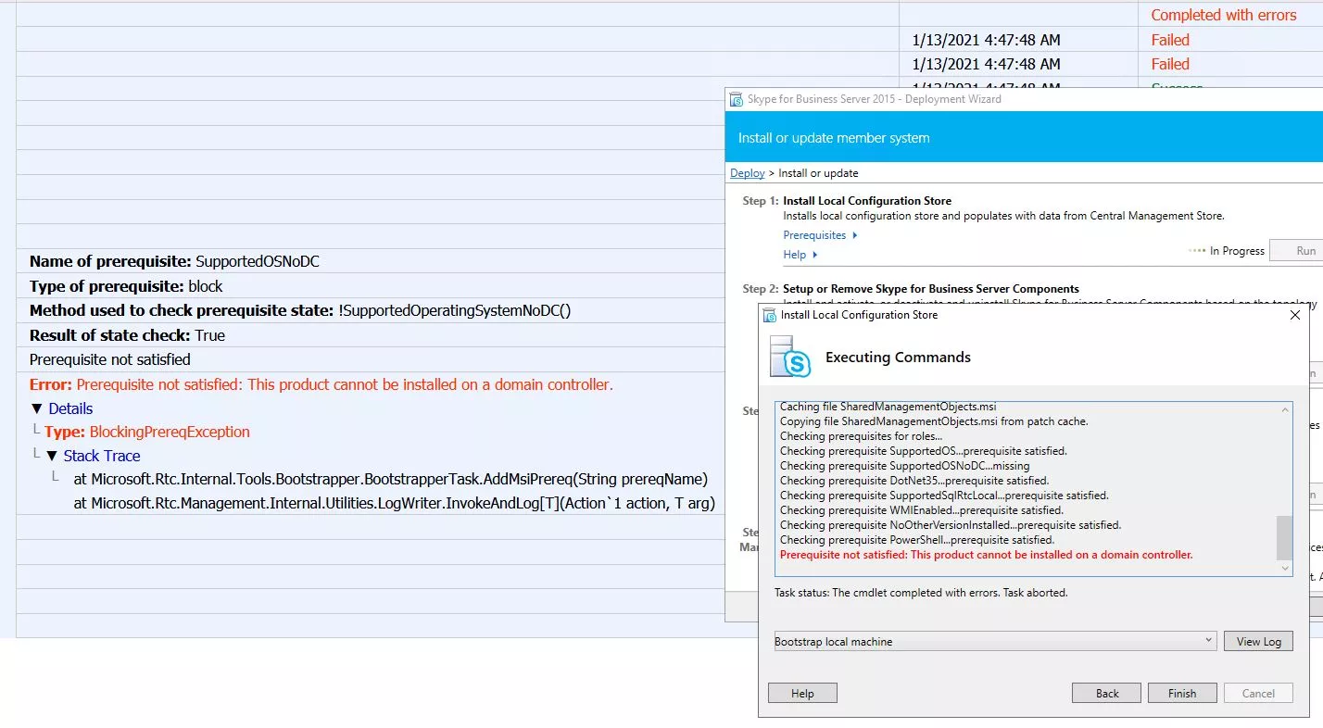
Task: Click the Install Local Configuration Store title icon
Action: pyautogui.click(x=769, y=315)
